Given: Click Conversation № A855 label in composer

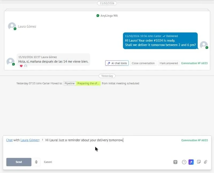Looking at the screenshot, I should pos(194,140).
